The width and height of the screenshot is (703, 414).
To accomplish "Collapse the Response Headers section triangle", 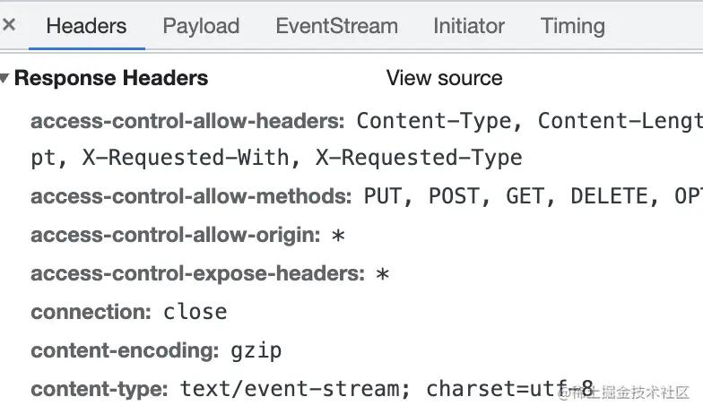I will click(5, 79).
